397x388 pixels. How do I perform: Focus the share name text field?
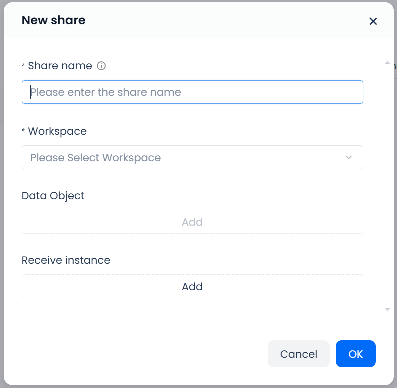click(x=192, y=92)
